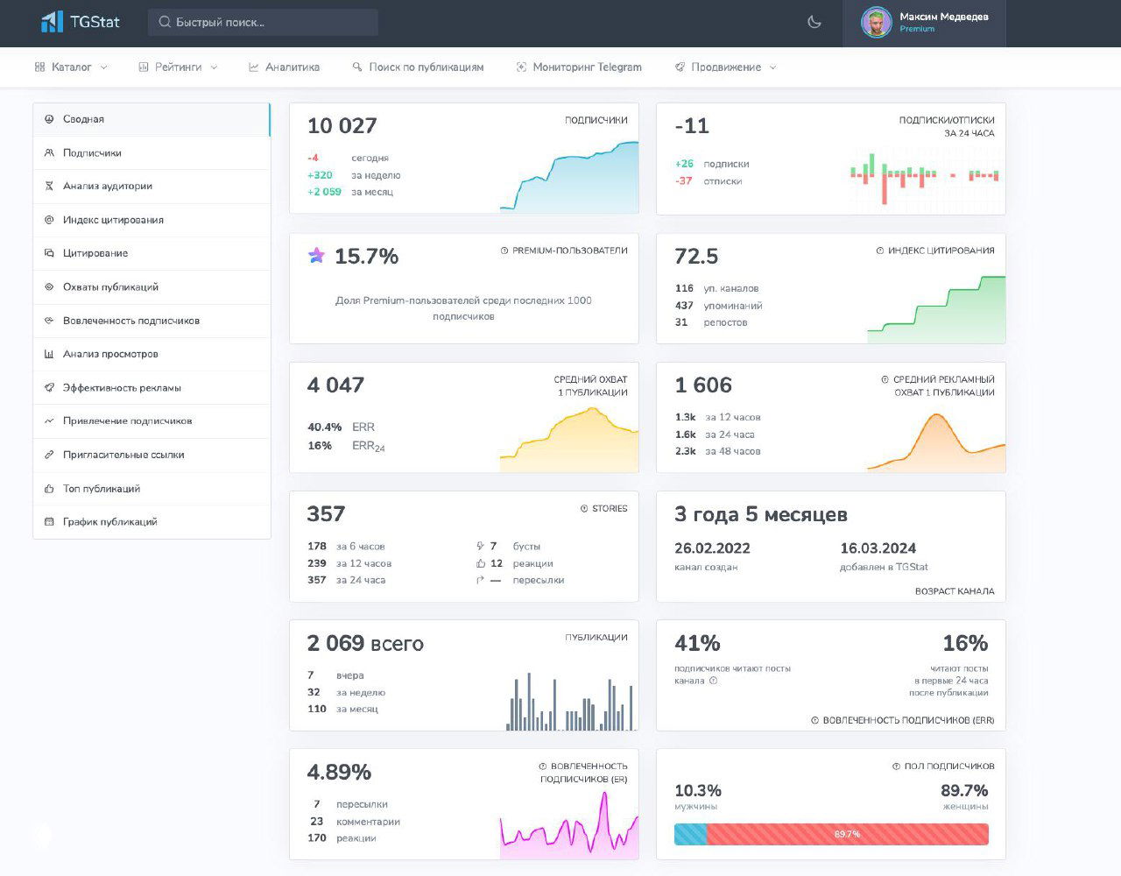Screen dimensions: 1121x876
Task: Open Максим Медведев profile avatar
Action: [x=876, y=23]
